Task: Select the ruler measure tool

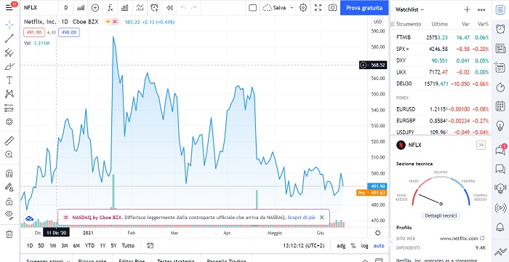Action: 9,140
